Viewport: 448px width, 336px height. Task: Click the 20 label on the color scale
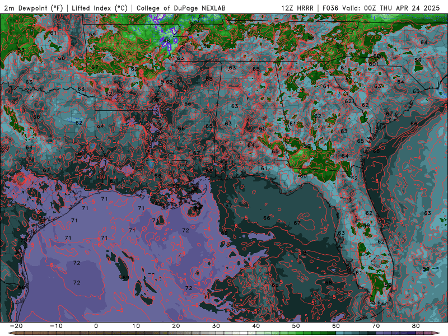pos(176,326)
